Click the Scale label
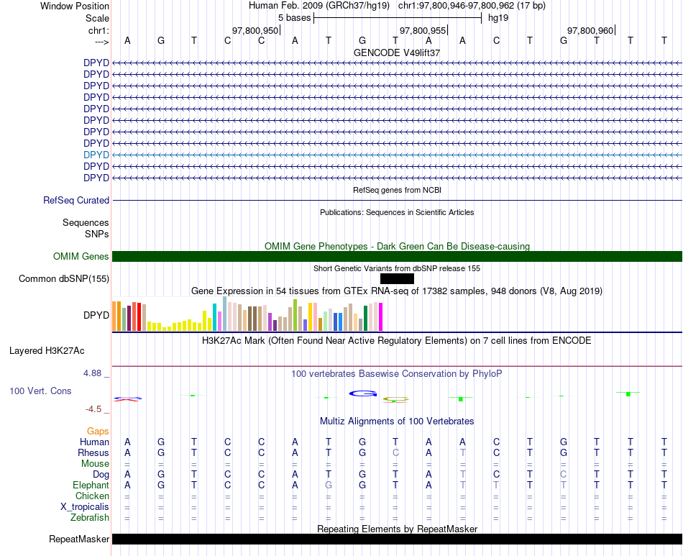 tap(97, 18)
